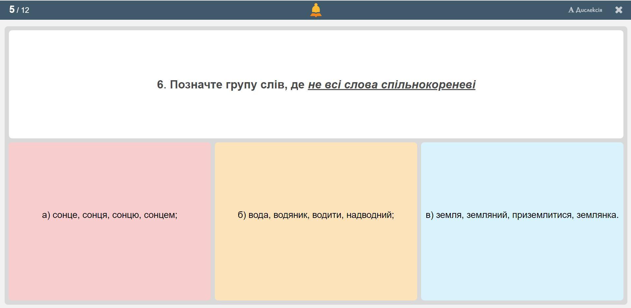
Task: Select the pink answer card а) сонце
Action: pyautogui.click(x=110, y=247)
